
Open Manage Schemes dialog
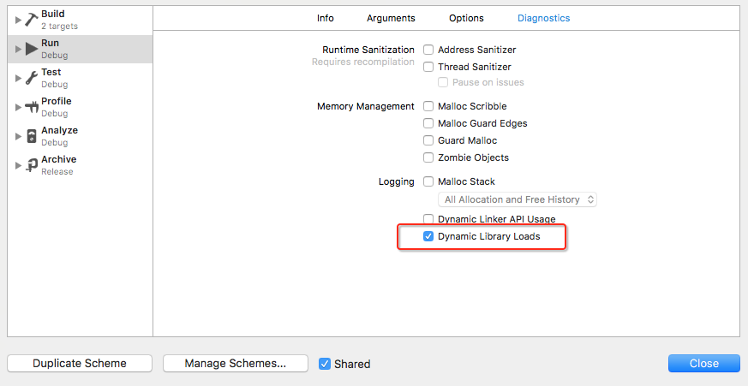click(235, 364)
